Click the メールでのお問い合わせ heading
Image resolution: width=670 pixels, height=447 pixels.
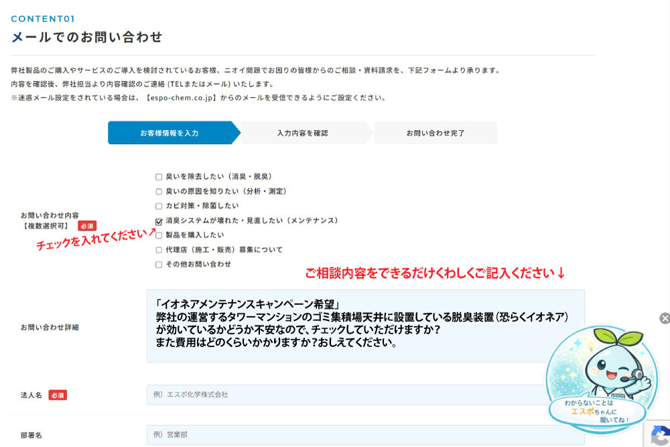[86, 37]
